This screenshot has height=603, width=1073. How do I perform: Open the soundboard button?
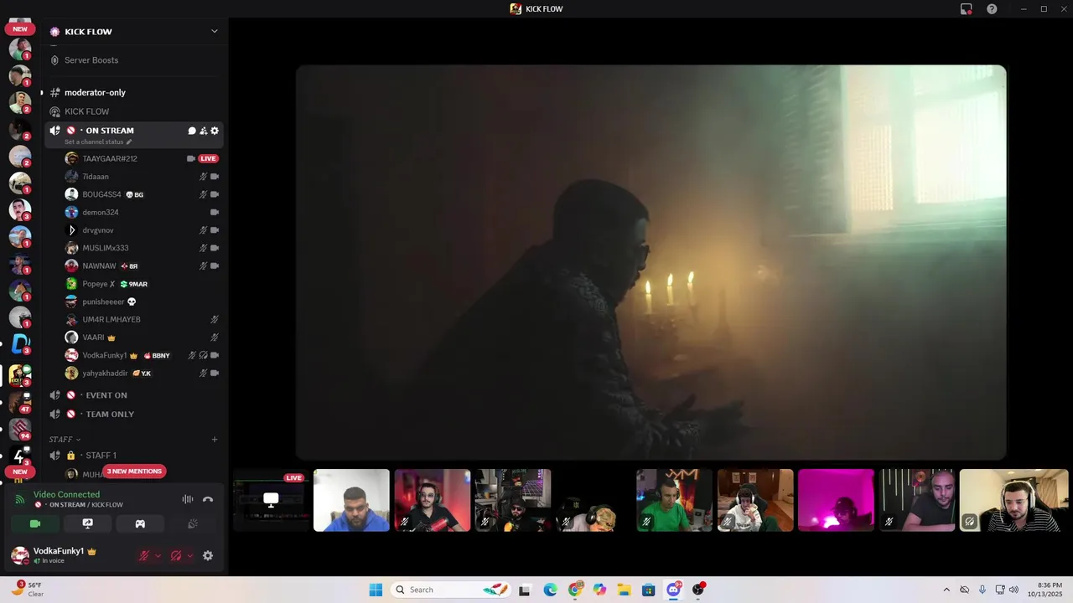(192, 523)
